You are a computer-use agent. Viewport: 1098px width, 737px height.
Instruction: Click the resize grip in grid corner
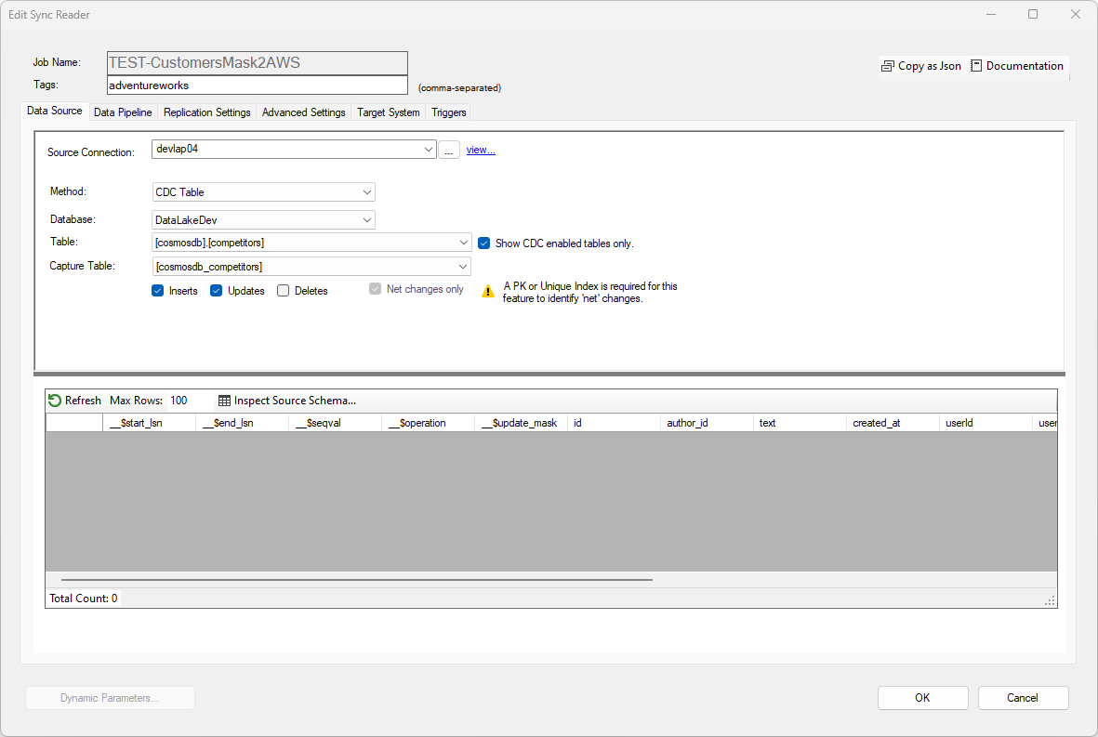point(1050,600)
